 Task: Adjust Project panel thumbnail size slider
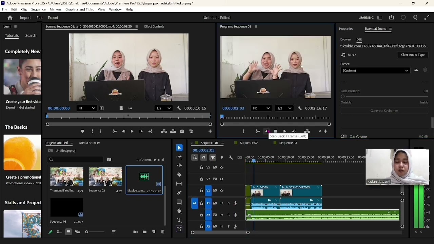click(x=86, y=232)
